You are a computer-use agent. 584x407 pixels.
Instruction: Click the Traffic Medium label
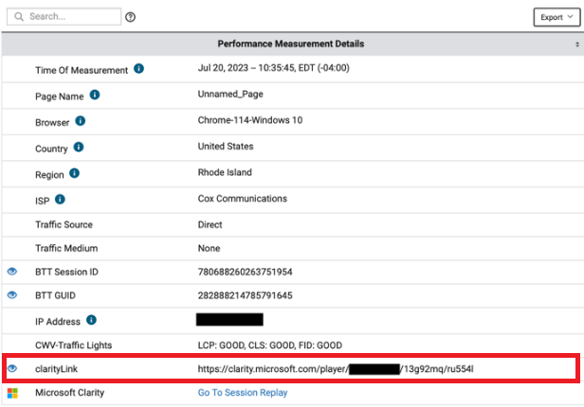click(66, 248)
